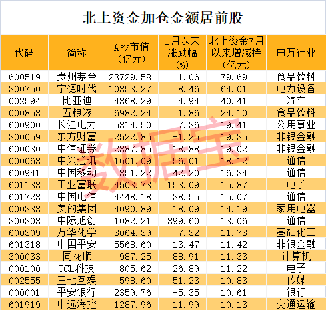Click the 五粮液 name cell
326x310 pixels.
[x=77, y=112]
